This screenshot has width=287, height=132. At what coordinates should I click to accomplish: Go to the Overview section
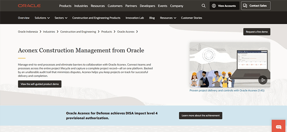pos(24,18)
